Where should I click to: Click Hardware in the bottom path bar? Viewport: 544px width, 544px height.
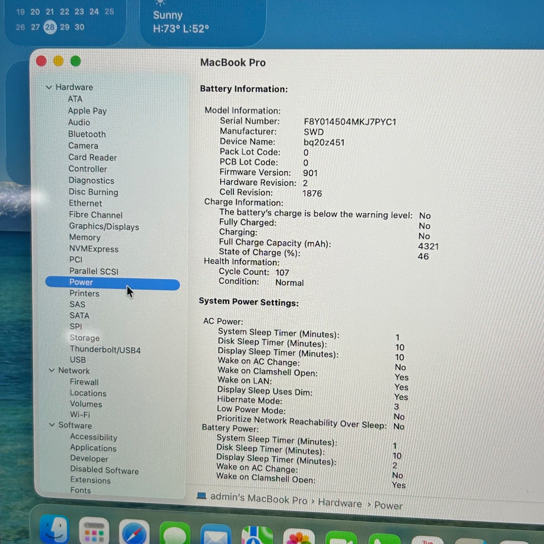point(340,503)
